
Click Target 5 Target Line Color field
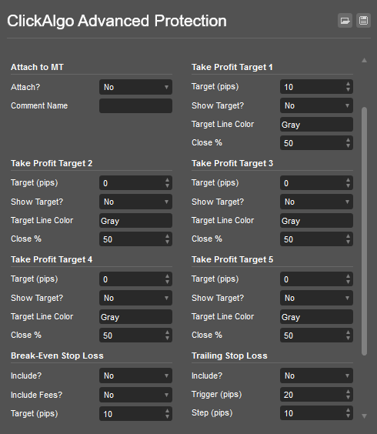(x=316, y=317)
